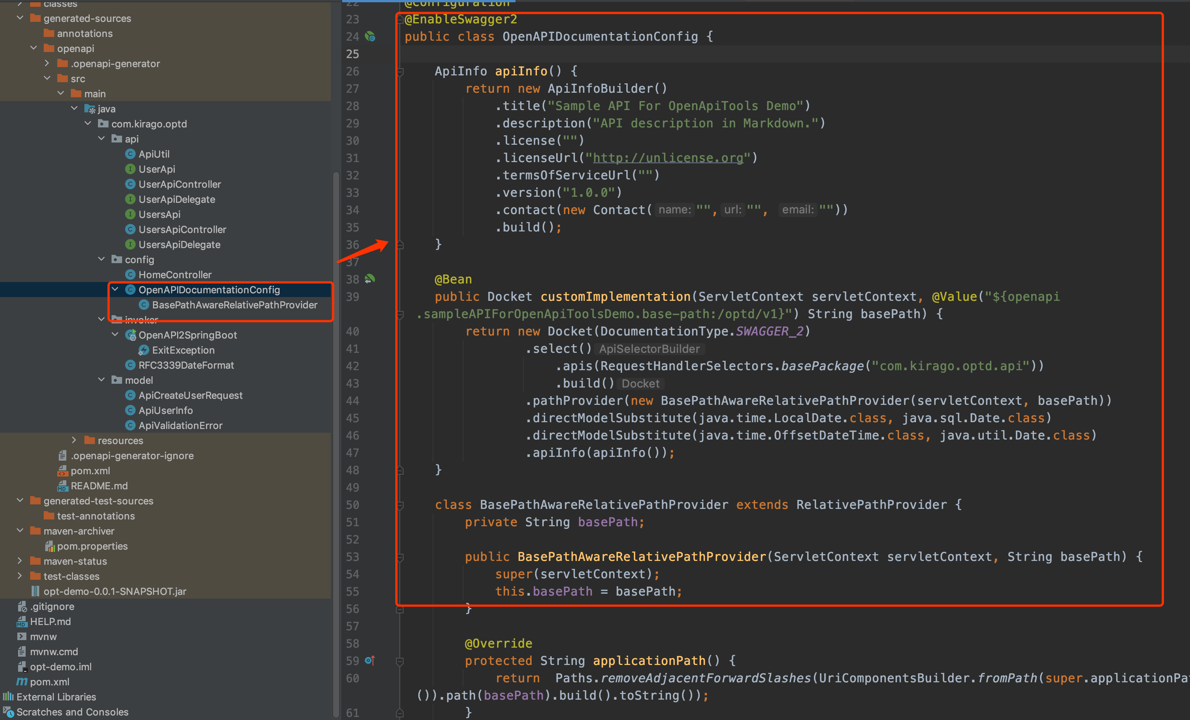
Task: Expand the test-classes folder
Action: [x=20, y=576]
